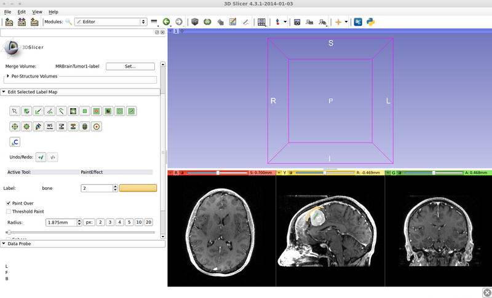Screen dimensions: 492x298
Task: Open the View menu
Action: 37,12
